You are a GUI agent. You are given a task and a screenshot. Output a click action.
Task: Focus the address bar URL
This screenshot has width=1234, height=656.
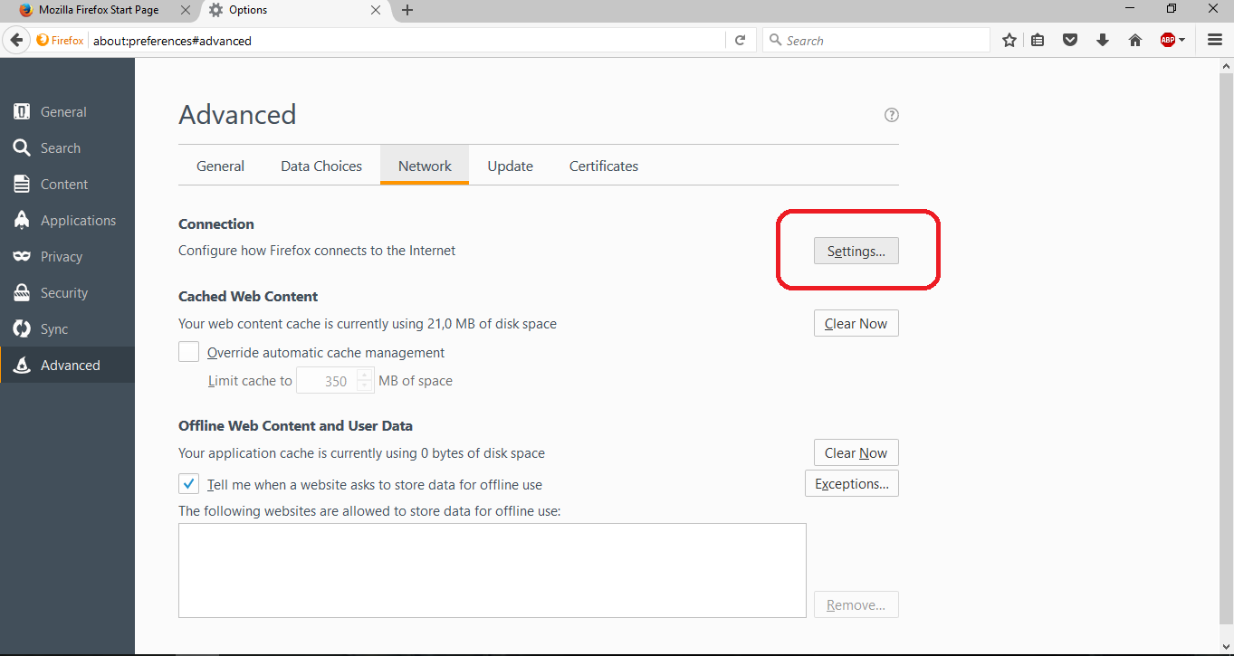pyautogui.click(x=407, y=41)
